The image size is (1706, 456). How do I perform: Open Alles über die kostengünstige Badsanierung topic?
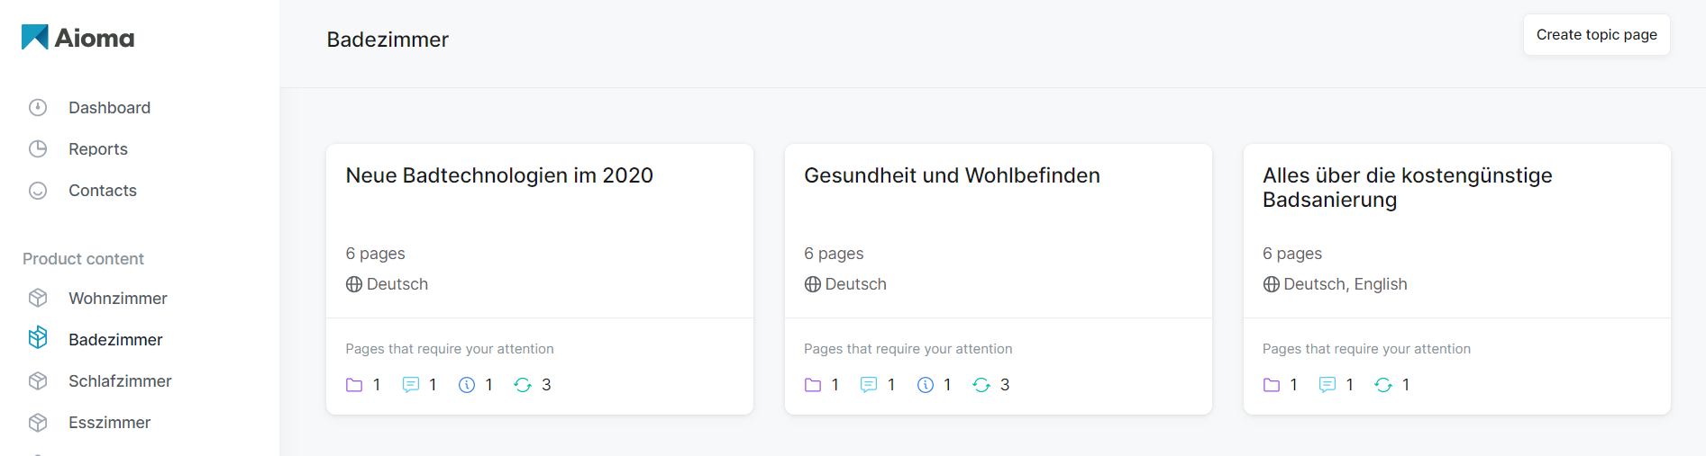(1407, 187)
